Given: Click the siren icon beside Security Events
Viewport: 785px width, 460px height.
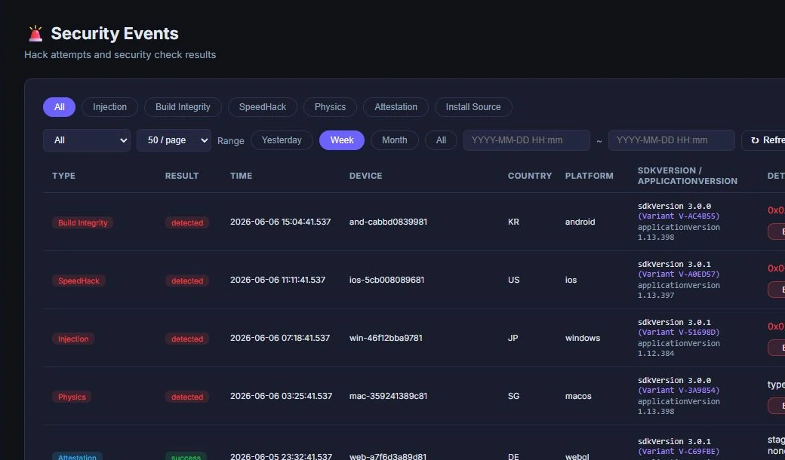Looking at the screenshot, I should [x=35, y=33].
